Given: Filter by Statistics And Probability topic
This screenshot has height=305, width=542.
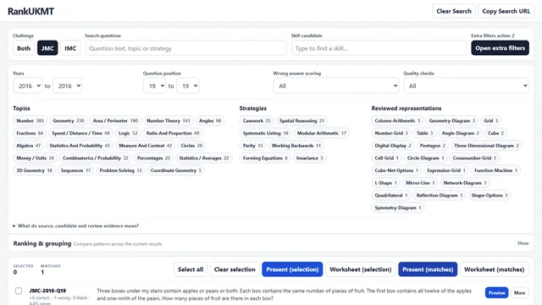Looking at the screenshot, I should 80,146.
